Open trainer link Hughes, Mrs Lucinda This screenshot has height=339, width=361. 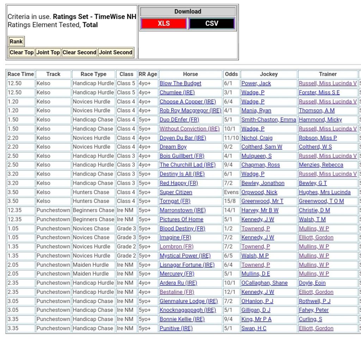click(x=324, y=192)
